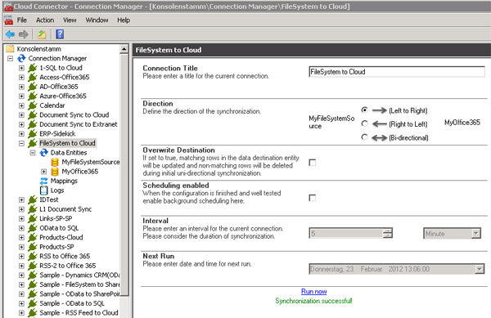Click the Data Entities sync icon
Image resolution: width=491 pixels, height=318 pixels.
point(44,153)
